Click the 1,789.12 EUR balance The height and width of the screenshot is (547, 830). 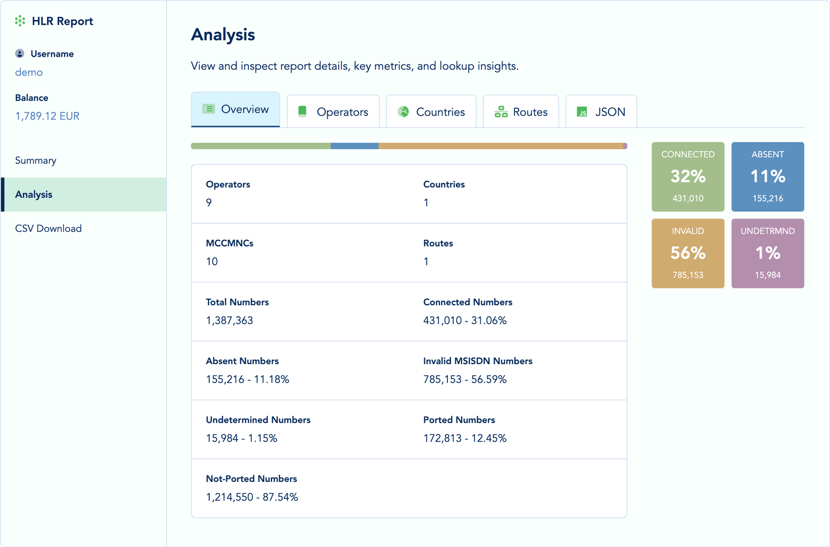[x=48, y=116]
